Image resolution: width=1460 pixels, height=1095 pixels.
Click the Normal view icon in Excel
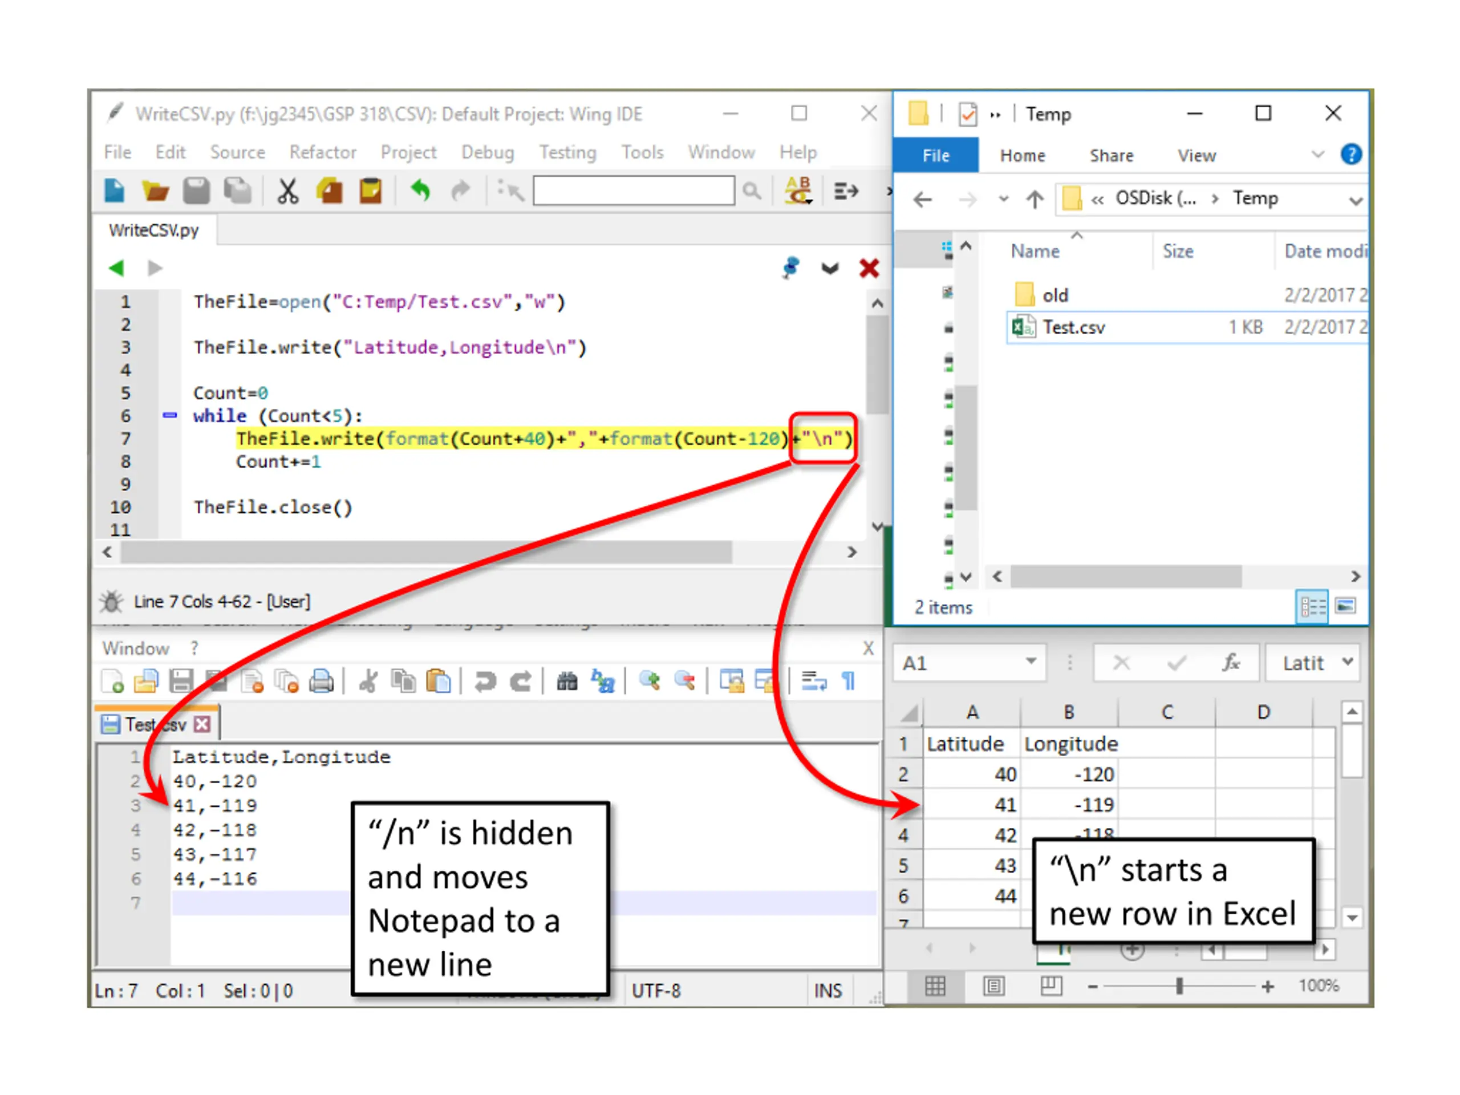935,986
